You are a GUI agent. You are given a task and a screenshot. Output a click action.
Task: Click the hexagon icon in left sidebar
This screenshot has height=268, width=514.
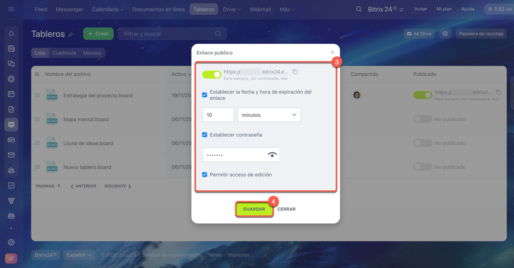(x=11, y=79)
